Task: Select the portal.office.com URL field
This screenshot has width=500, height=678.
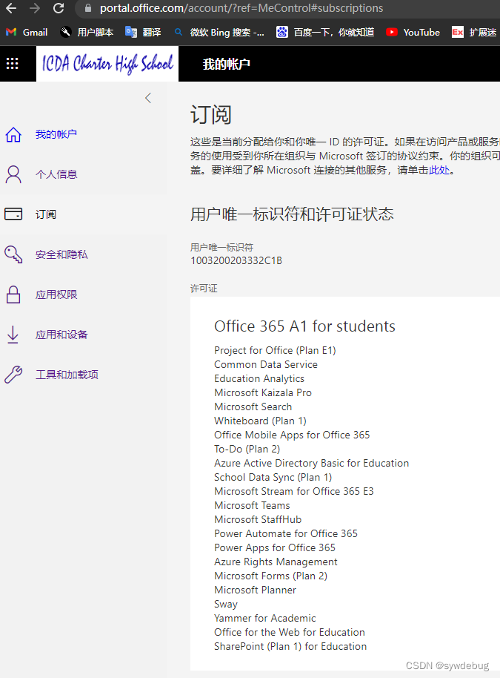Action: (x=241, y=8)
